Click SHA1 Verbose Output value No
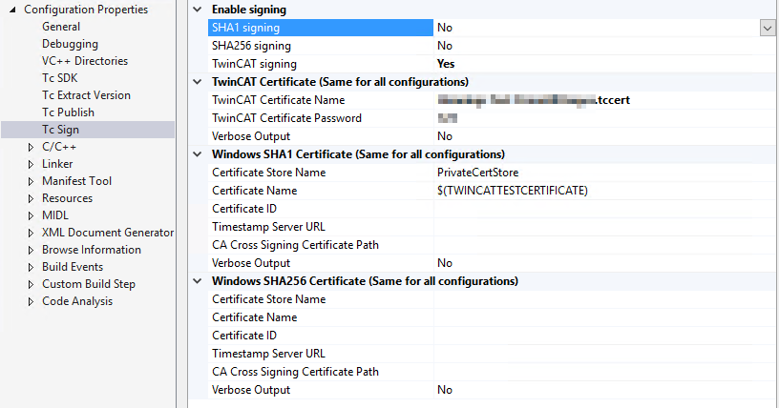 click(445, 263)
